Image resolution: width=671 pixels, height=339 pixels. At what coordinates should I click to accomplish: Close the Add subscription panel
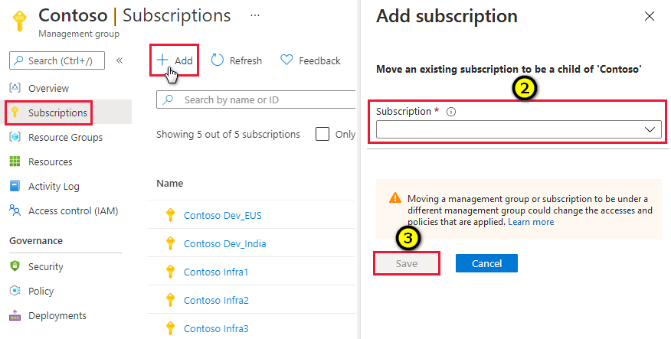pyautogui.click(x=650, y=16)
